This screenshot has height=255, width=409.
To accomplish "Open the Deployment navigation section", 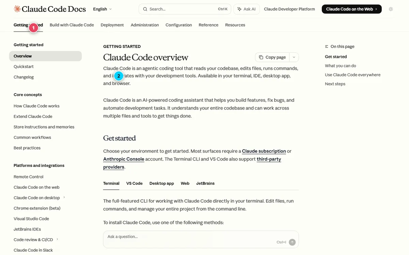I will tap(112, 25).
